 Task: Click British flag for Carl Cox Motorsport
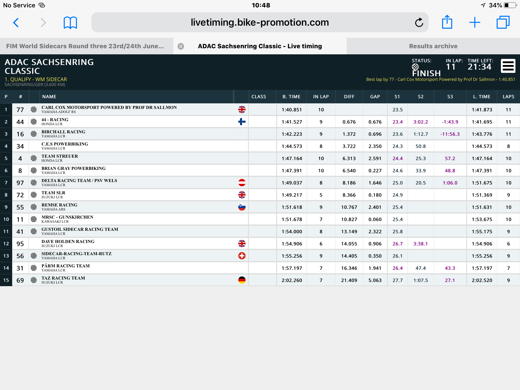tap(242, 110)
